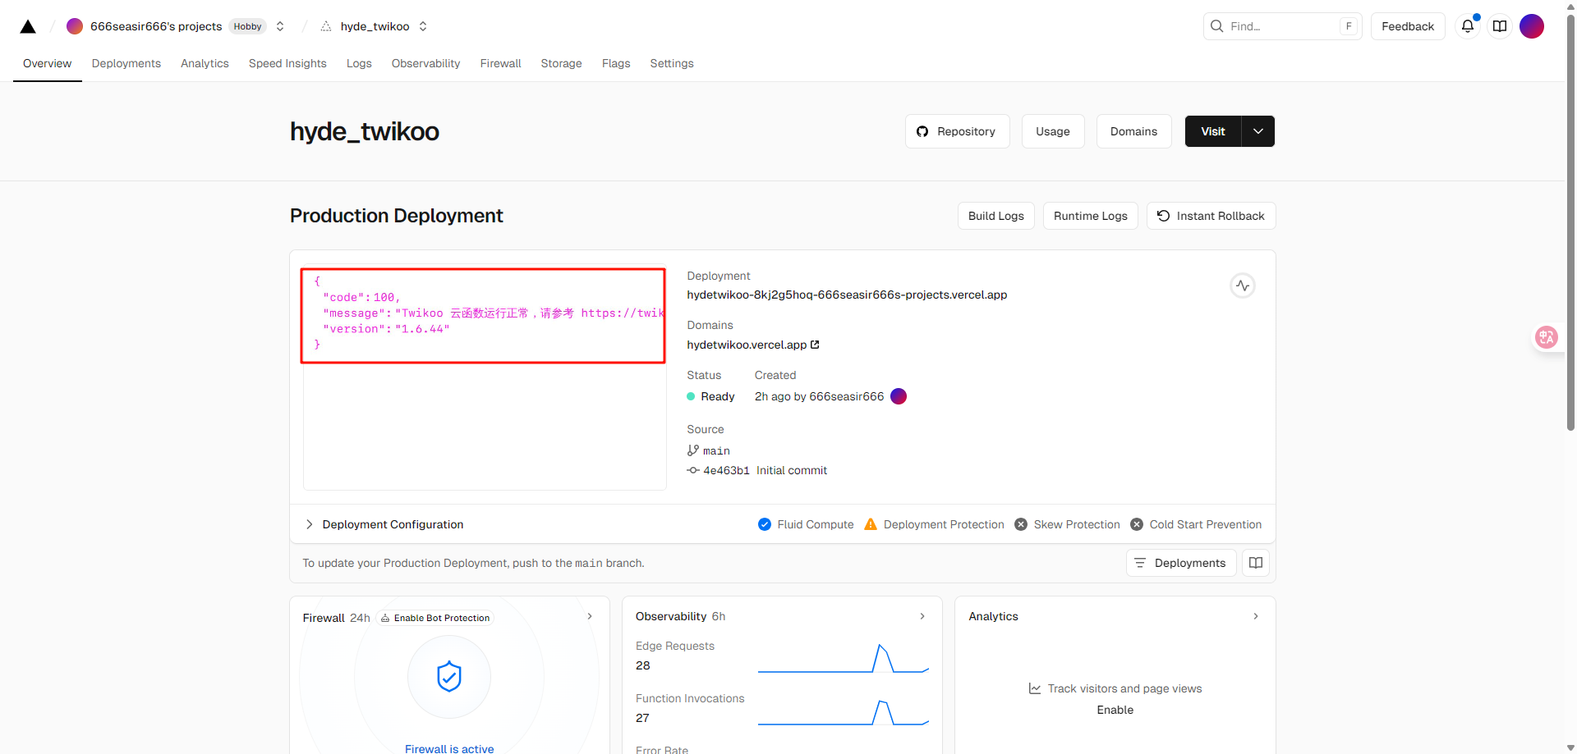This screenshot has height=754, width=1577.
Task: Select the Overview tab
Action: click(47, 63)
